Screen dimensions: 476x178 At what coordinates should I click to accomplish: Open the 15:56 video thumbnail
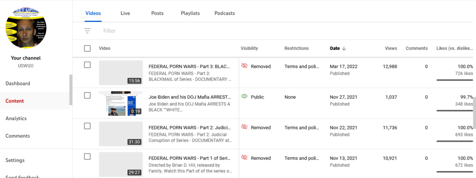click(x=121, y=73)
